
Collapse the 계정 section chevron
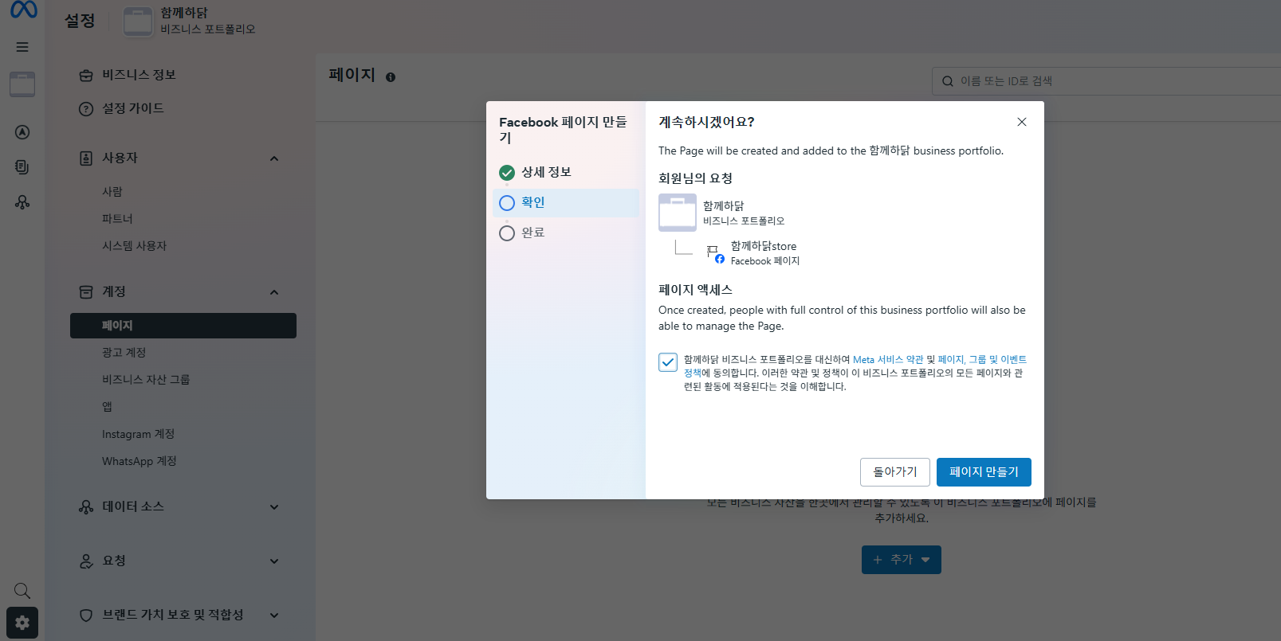coord(274,292)
